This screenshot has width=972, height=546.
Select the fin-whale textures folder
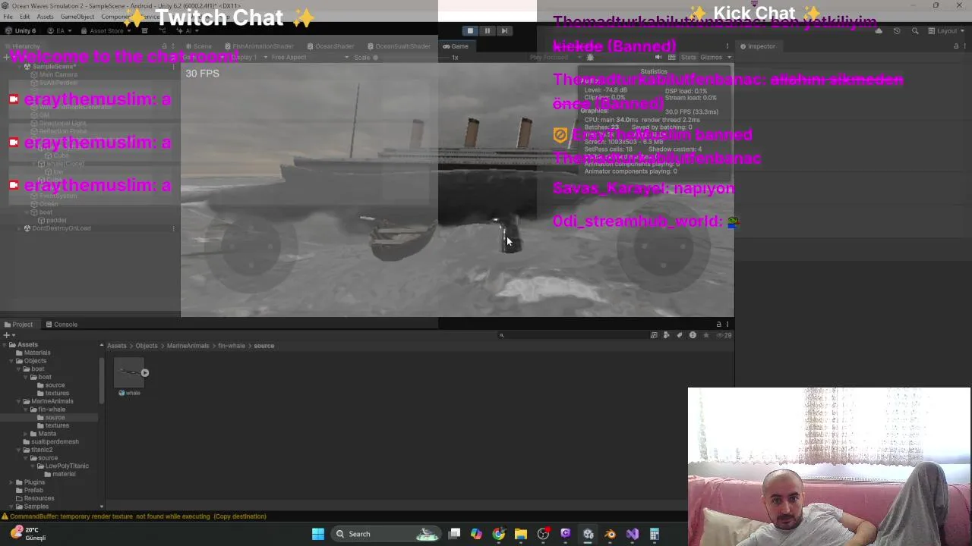(53, 425)
